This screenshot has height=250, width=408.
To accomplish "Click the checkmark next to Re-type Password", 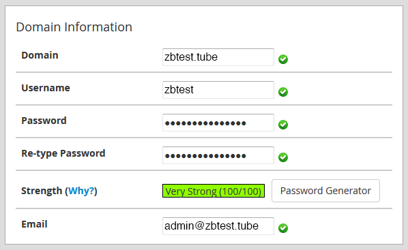I will coord(283,157).
